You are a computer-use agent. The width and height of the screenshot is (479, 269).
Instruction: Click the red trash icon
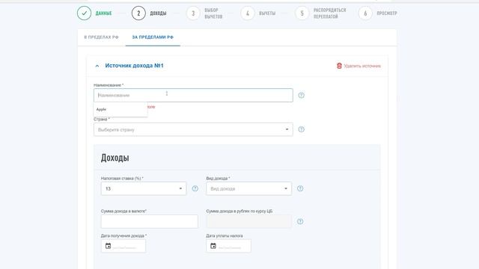pos(339,66)
